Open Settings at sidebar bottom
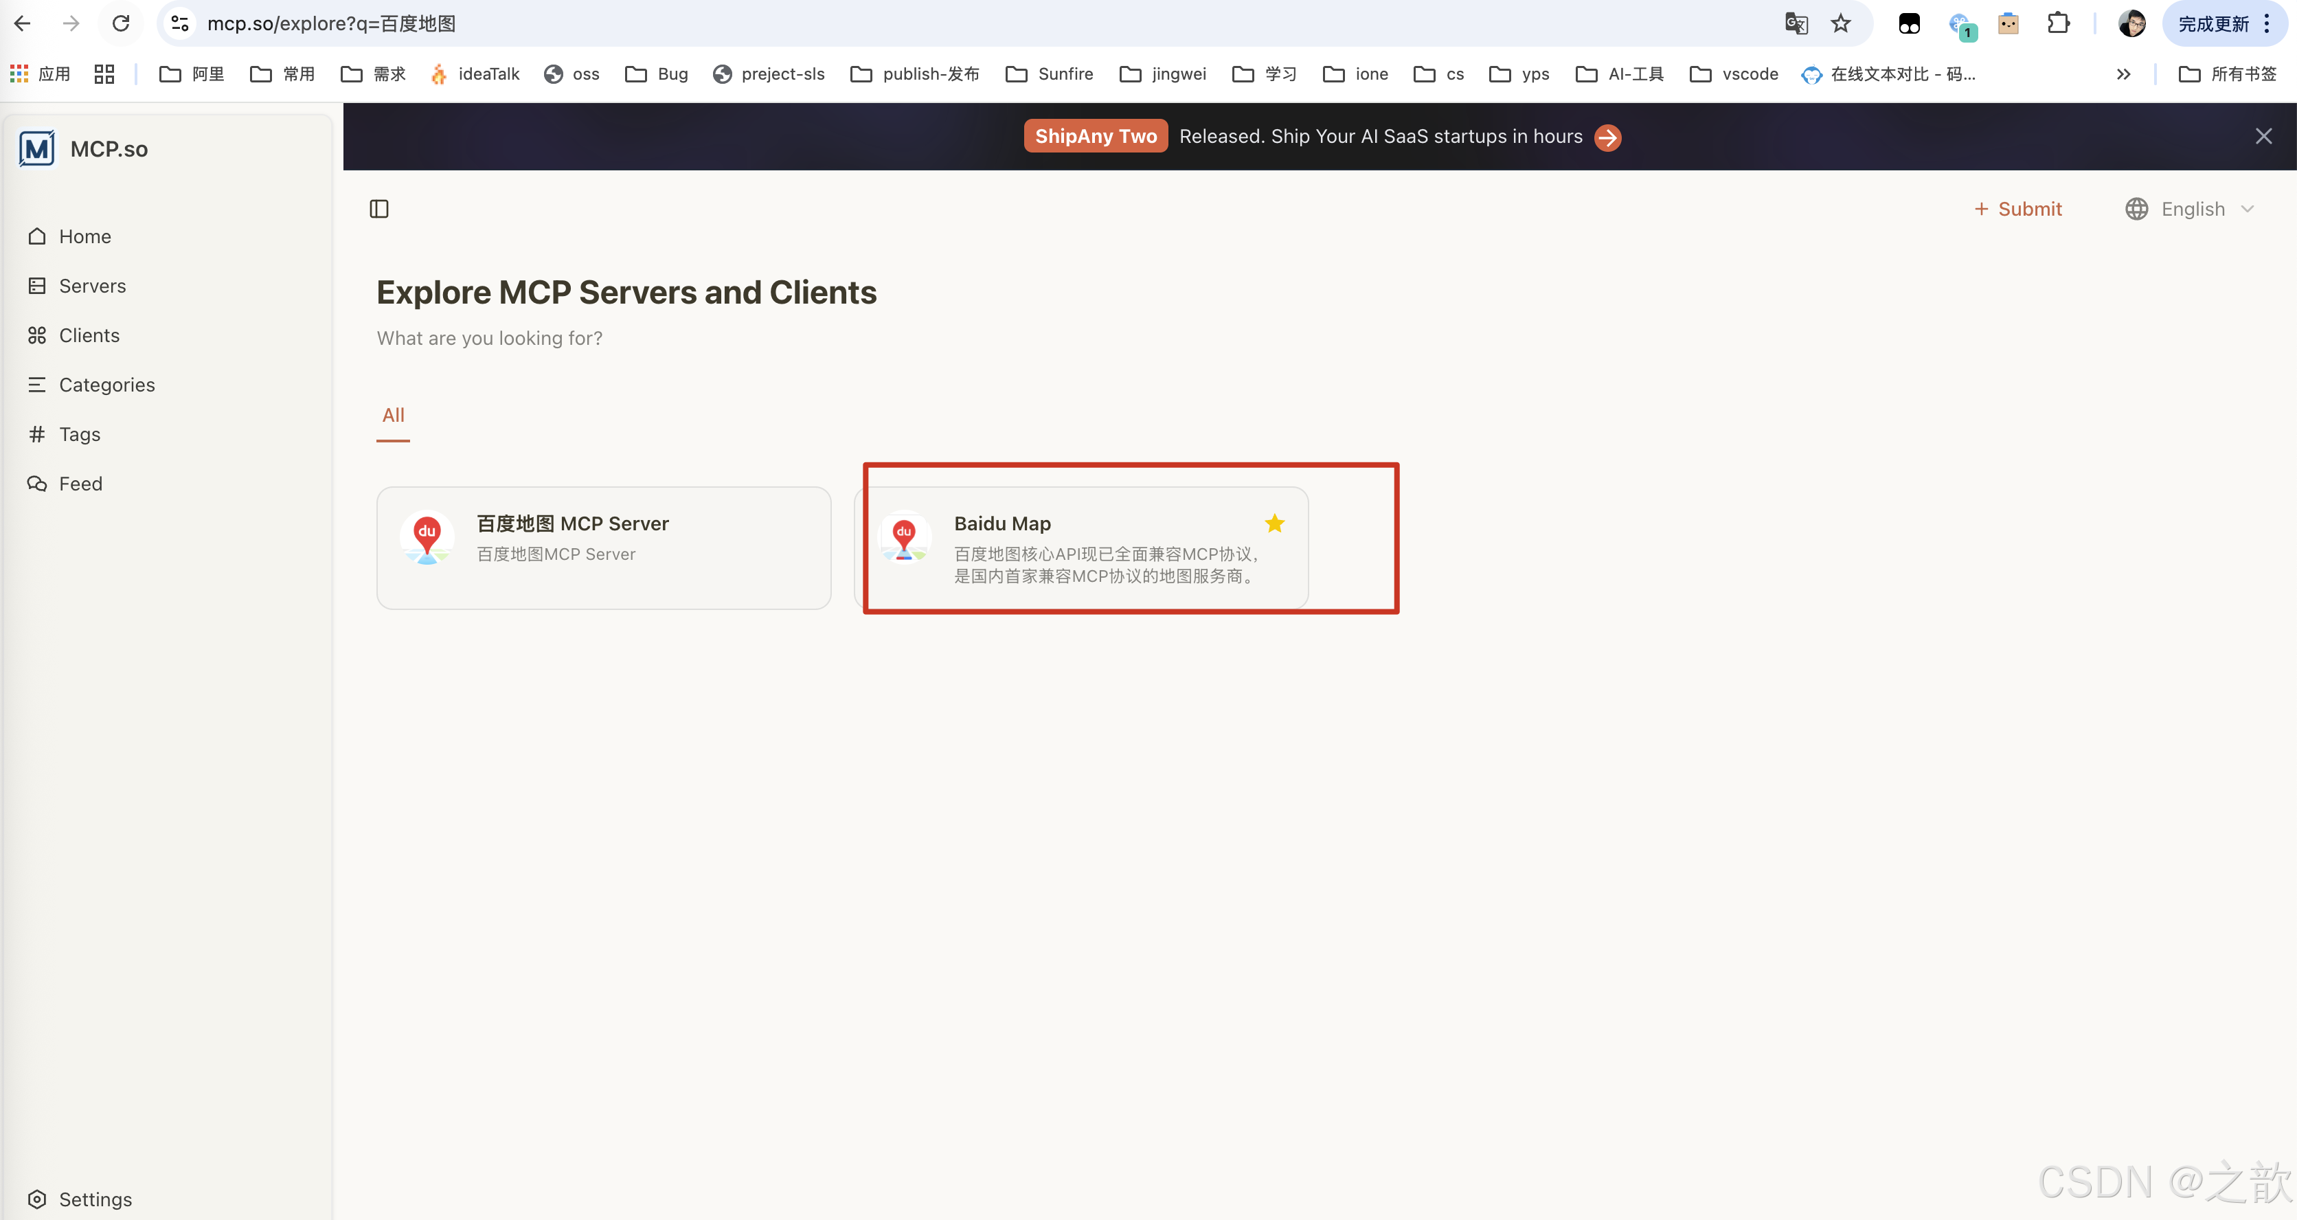 tap(95, 1199)
